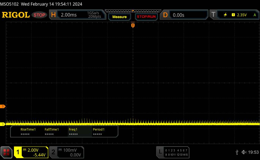
Task: Click the channel 1 ground level marker
Action: pyautogui.click(x=3, y=124)
